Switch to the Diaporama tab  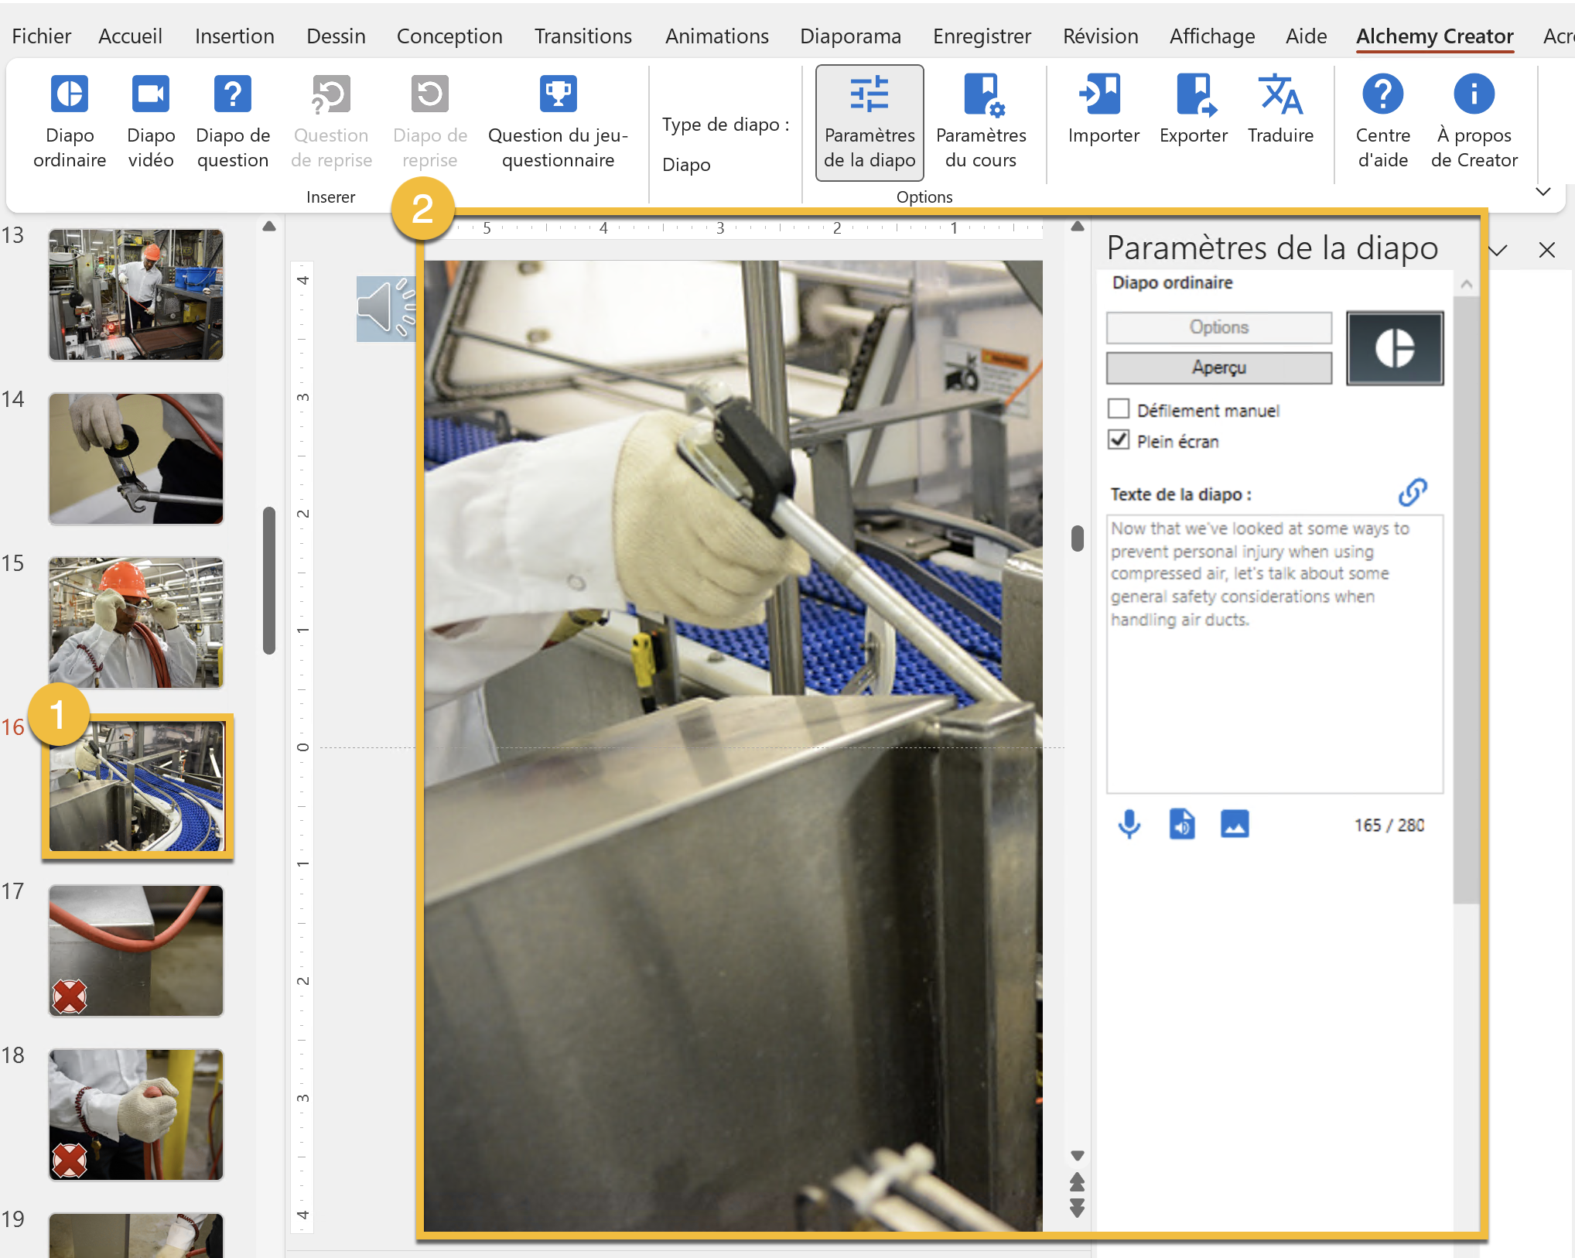(x=850, y=36)
